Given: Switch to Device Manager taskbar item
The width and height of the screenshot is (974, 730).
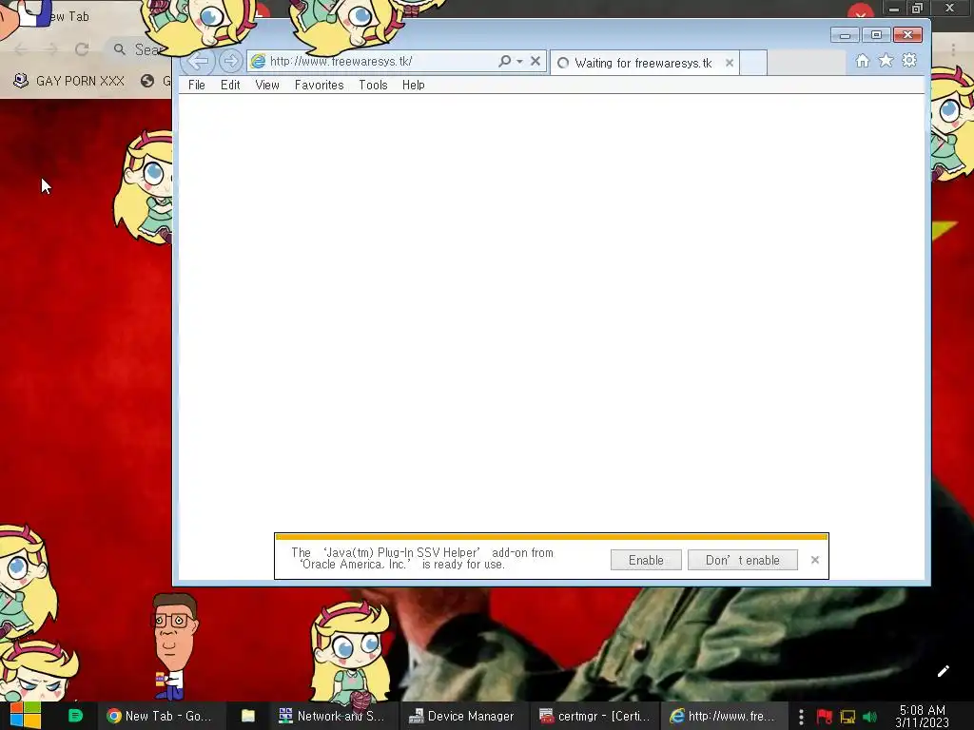Looking at the screenshot, I should tap(462, 716).
